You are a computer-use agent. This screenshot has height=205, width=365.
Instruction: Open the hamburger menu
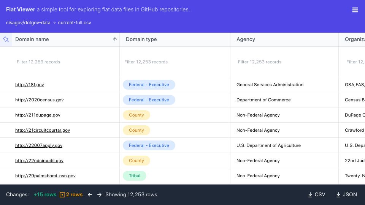click(355, 10)
